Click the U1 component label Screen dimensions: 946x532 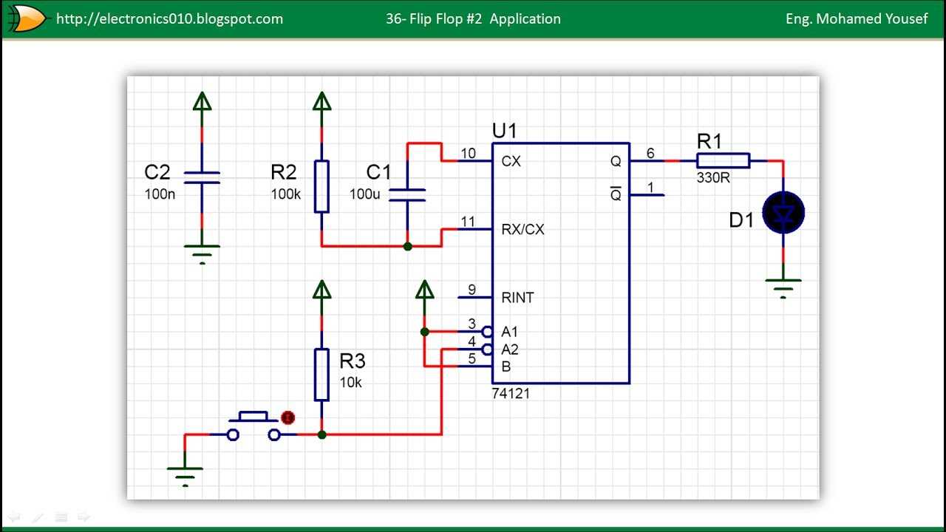pyautogui.click(x=505, y=132)
